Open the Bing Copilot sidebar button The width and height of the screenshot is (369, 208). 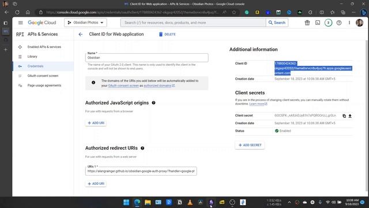(363, 12)
